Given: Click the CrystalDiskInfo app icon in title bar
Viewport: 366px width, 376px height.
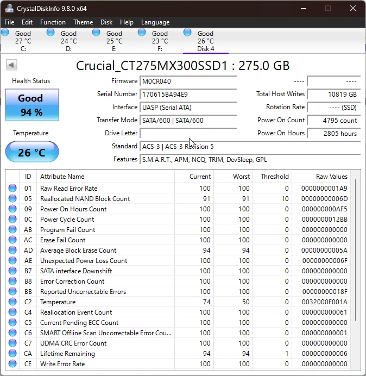Looking at the screenshot, I should coord(9,8).
